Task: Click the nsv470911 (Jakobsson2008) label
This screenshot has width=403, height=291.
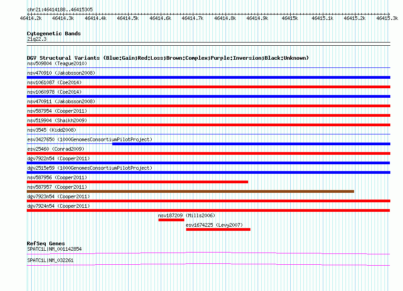Action: pos(61,101)
